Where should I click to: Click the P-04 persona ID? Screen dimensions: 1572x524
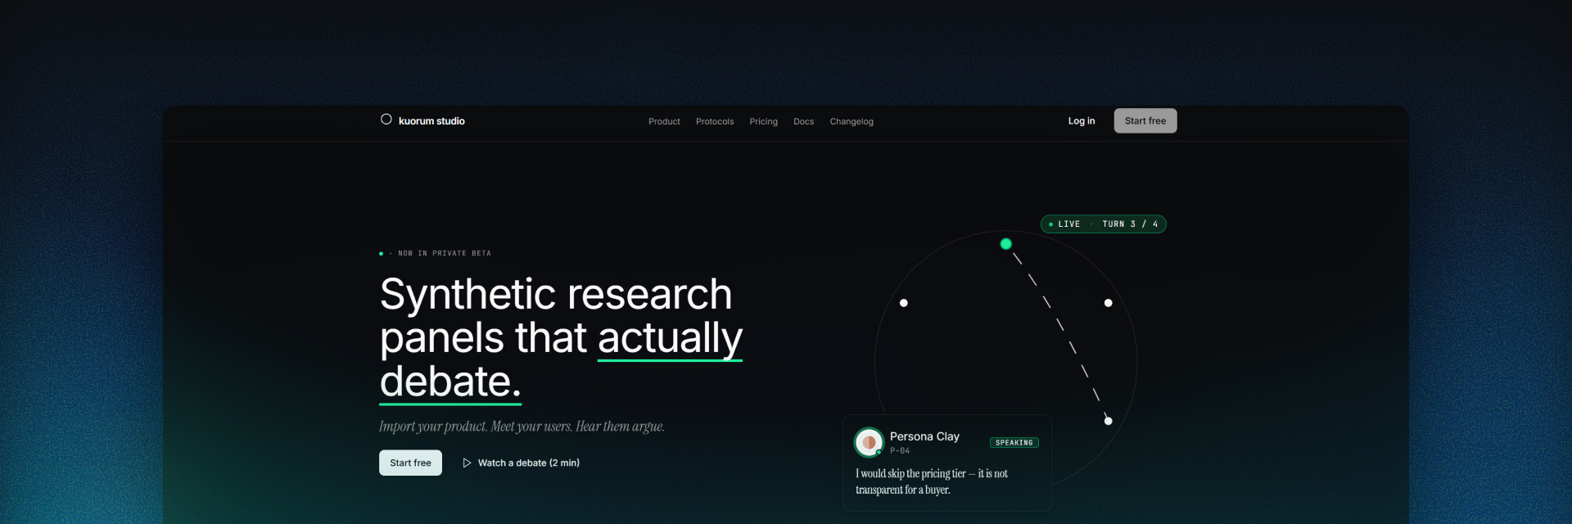pos(900,450)
